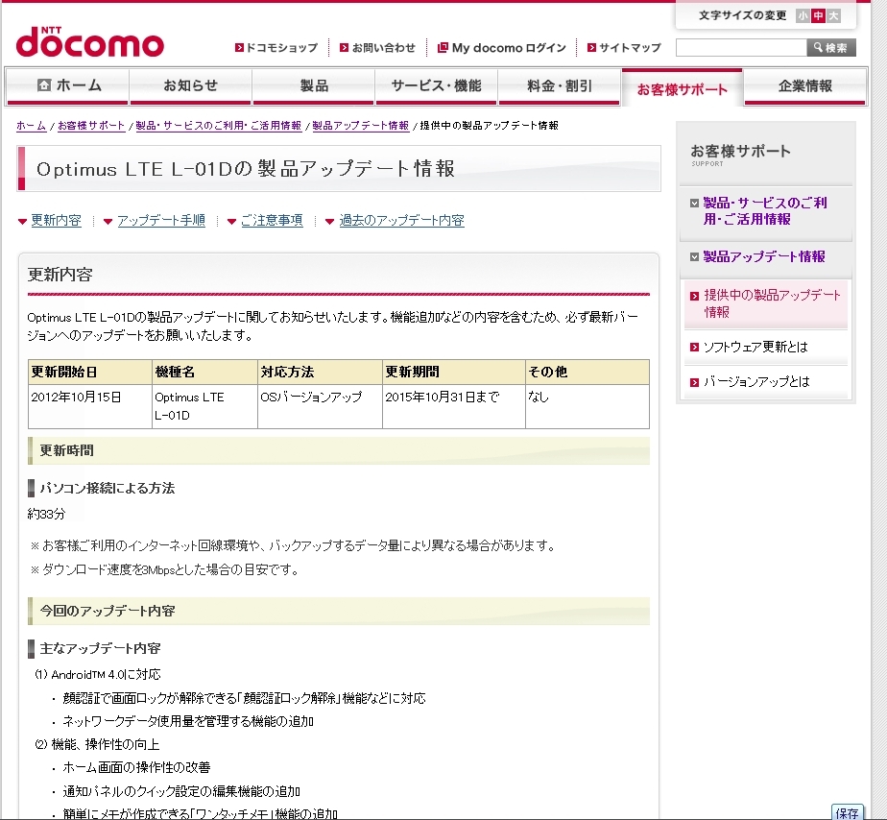The height and width of the screenshot is (820, 887).
Task: Go to the ホーム navigation tab
Action: [67, 86]
